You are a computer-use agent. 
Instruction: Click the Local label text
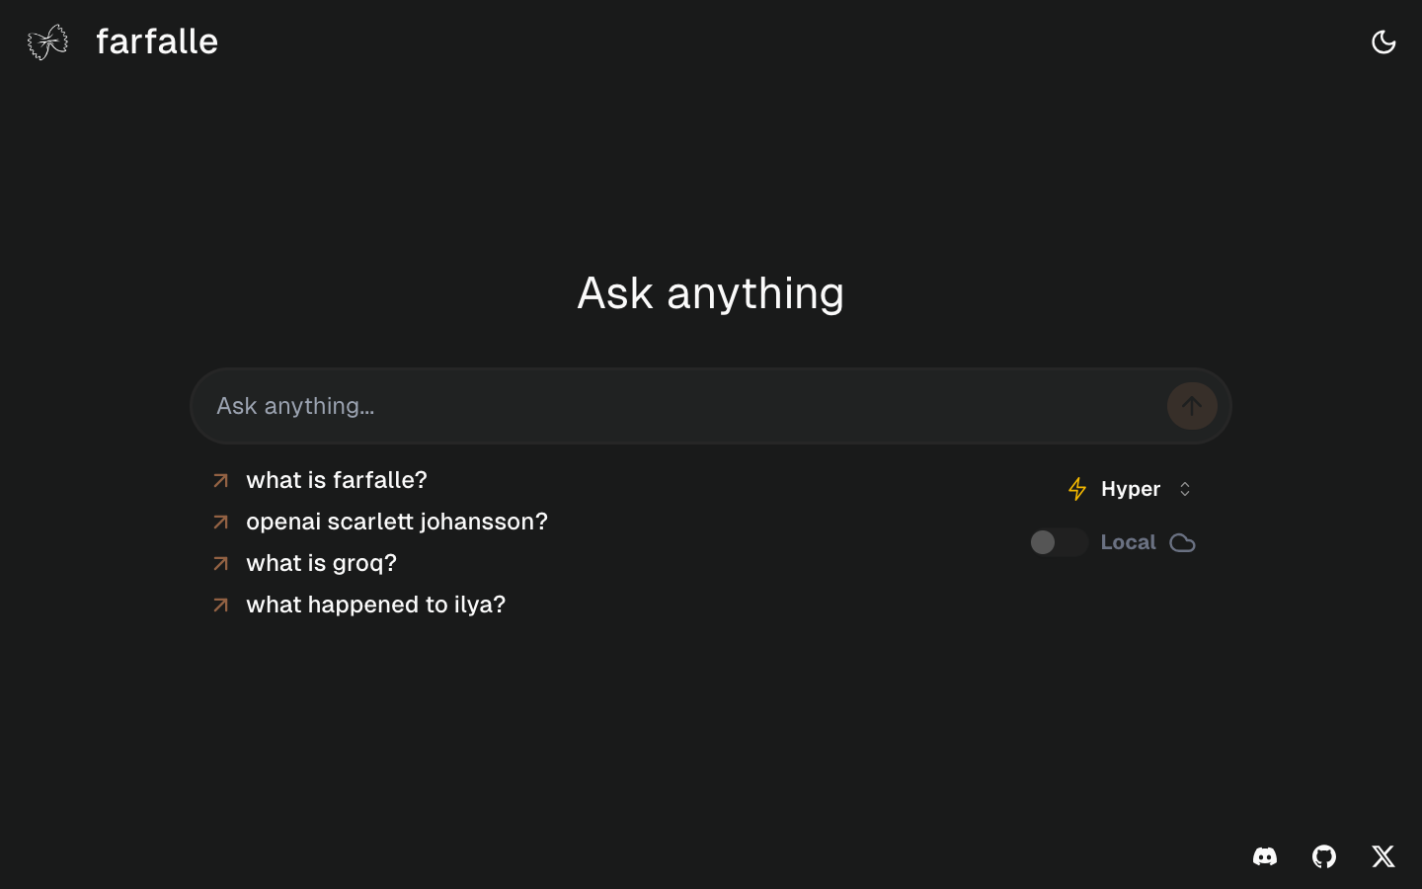tap(1128, 542)
